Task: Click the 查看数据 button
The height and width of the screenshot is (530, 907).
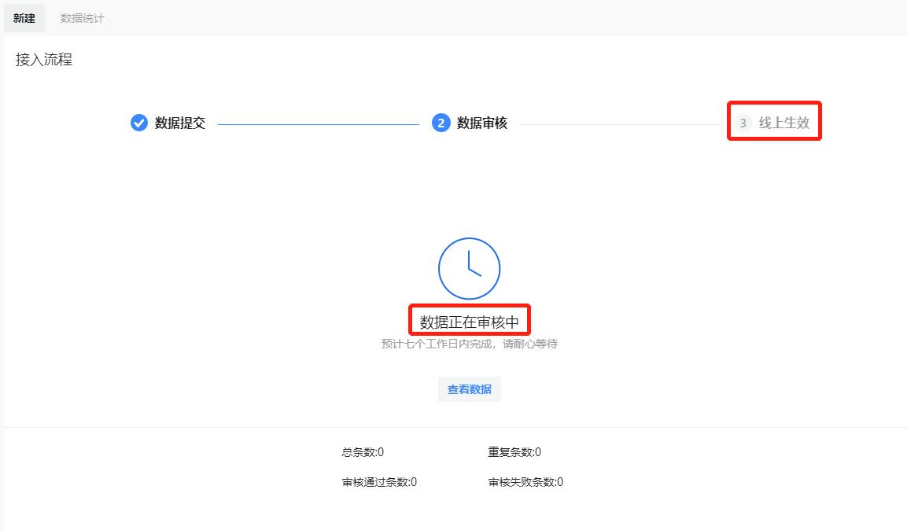Action: [469, 389]
